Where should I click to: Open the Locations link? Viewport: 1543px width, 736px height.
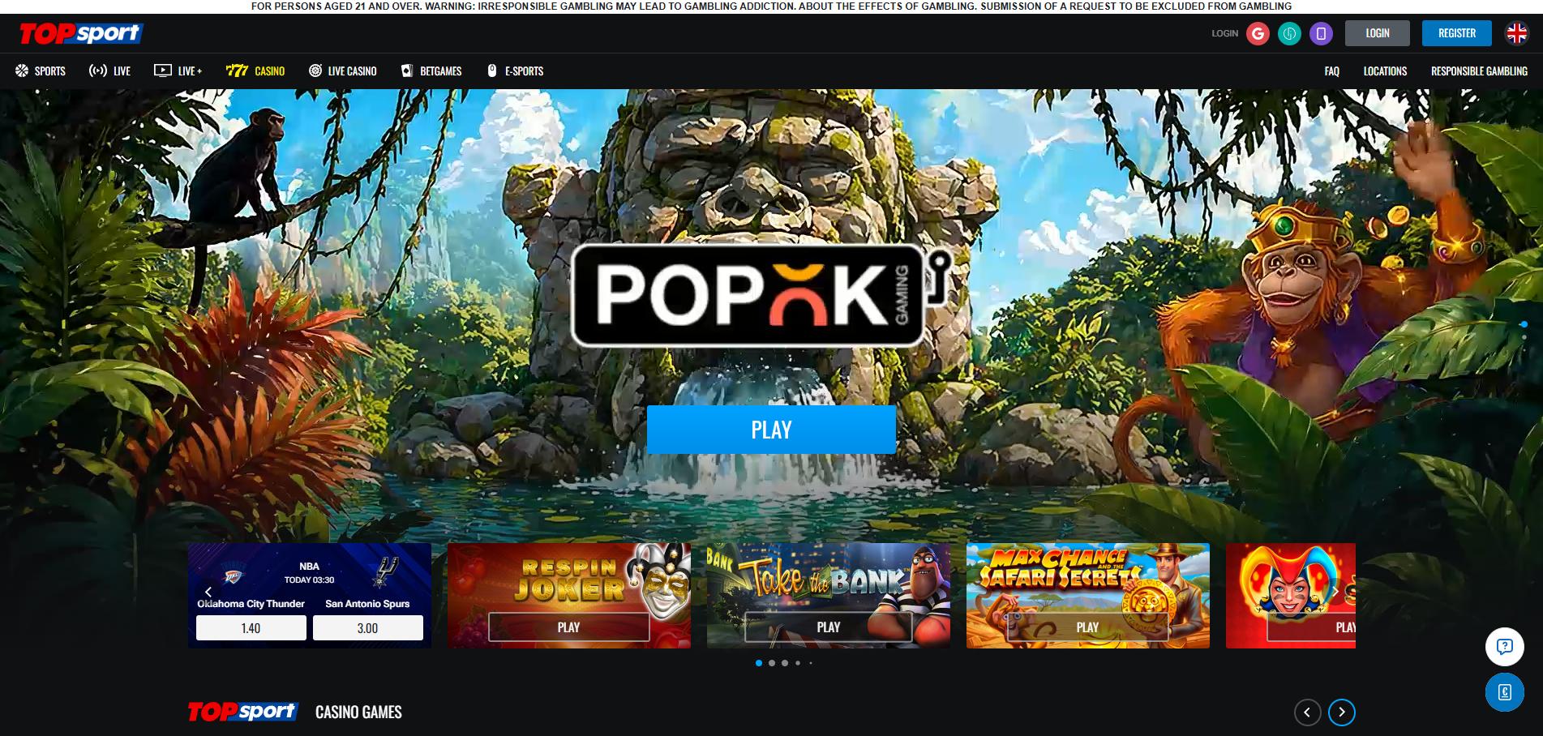click(1385, 71)
